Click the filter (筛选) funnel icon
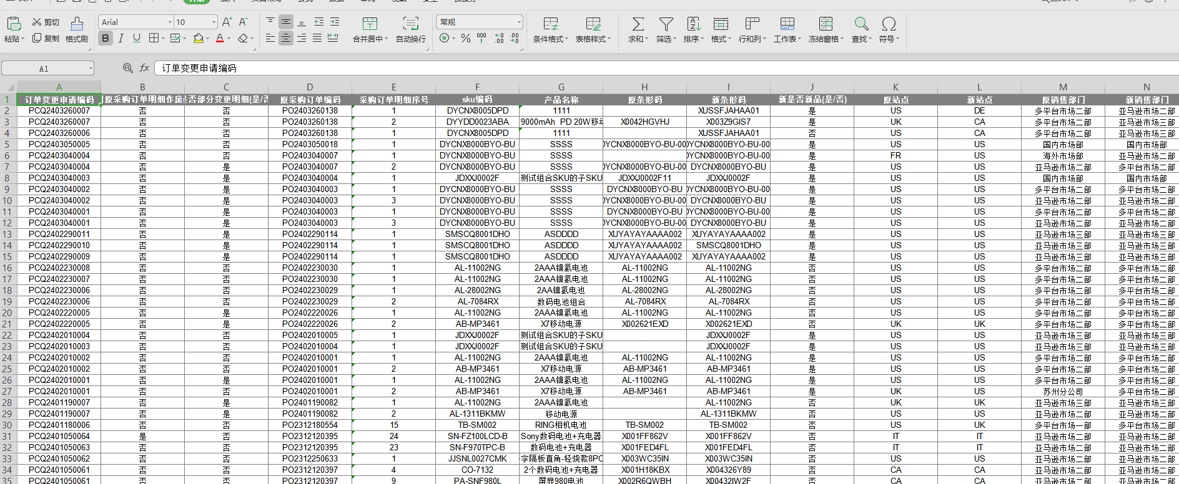1179x484 pixels. (x=666, y=25)
